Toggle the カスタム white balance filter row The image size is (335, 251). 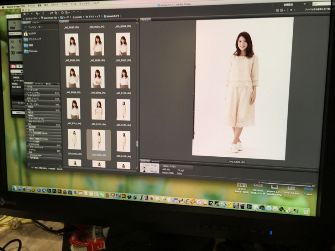point(44,150)
